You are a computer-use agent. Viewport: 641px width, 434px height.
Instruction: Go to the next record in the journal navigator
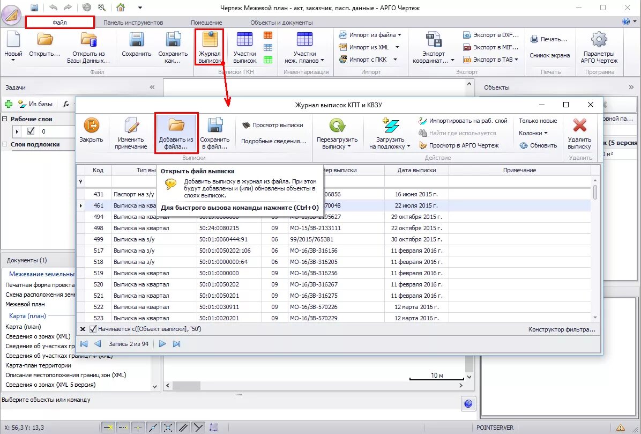[162, 344]
